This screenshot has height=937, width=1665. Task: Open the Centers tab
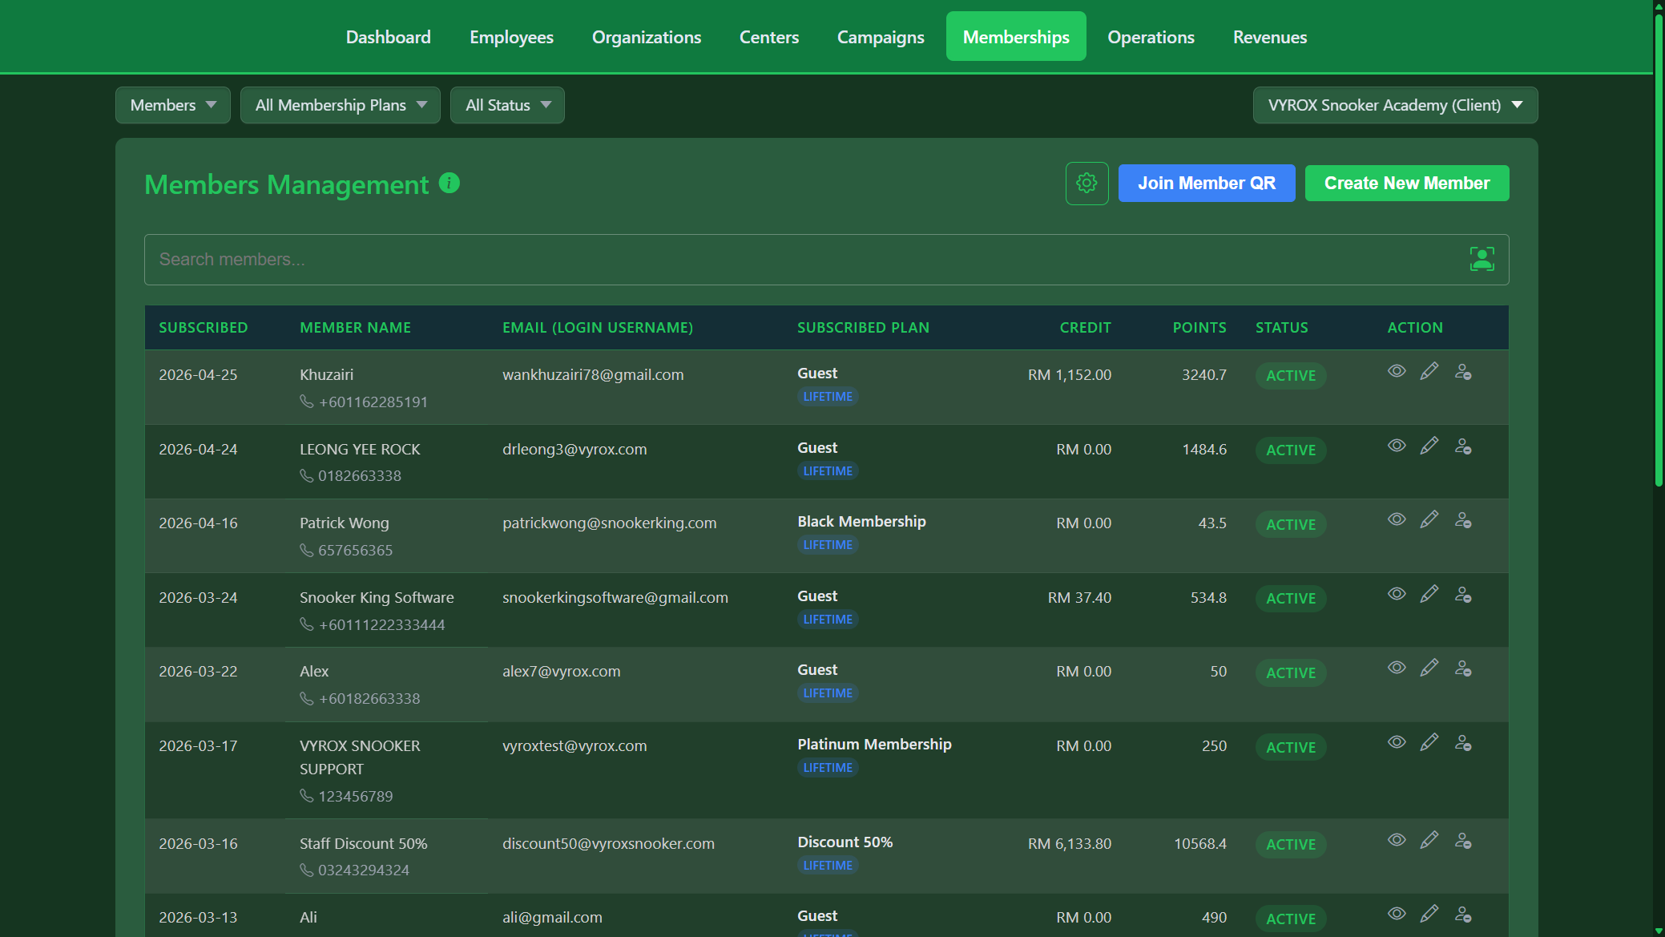click(x=769, y=37)
